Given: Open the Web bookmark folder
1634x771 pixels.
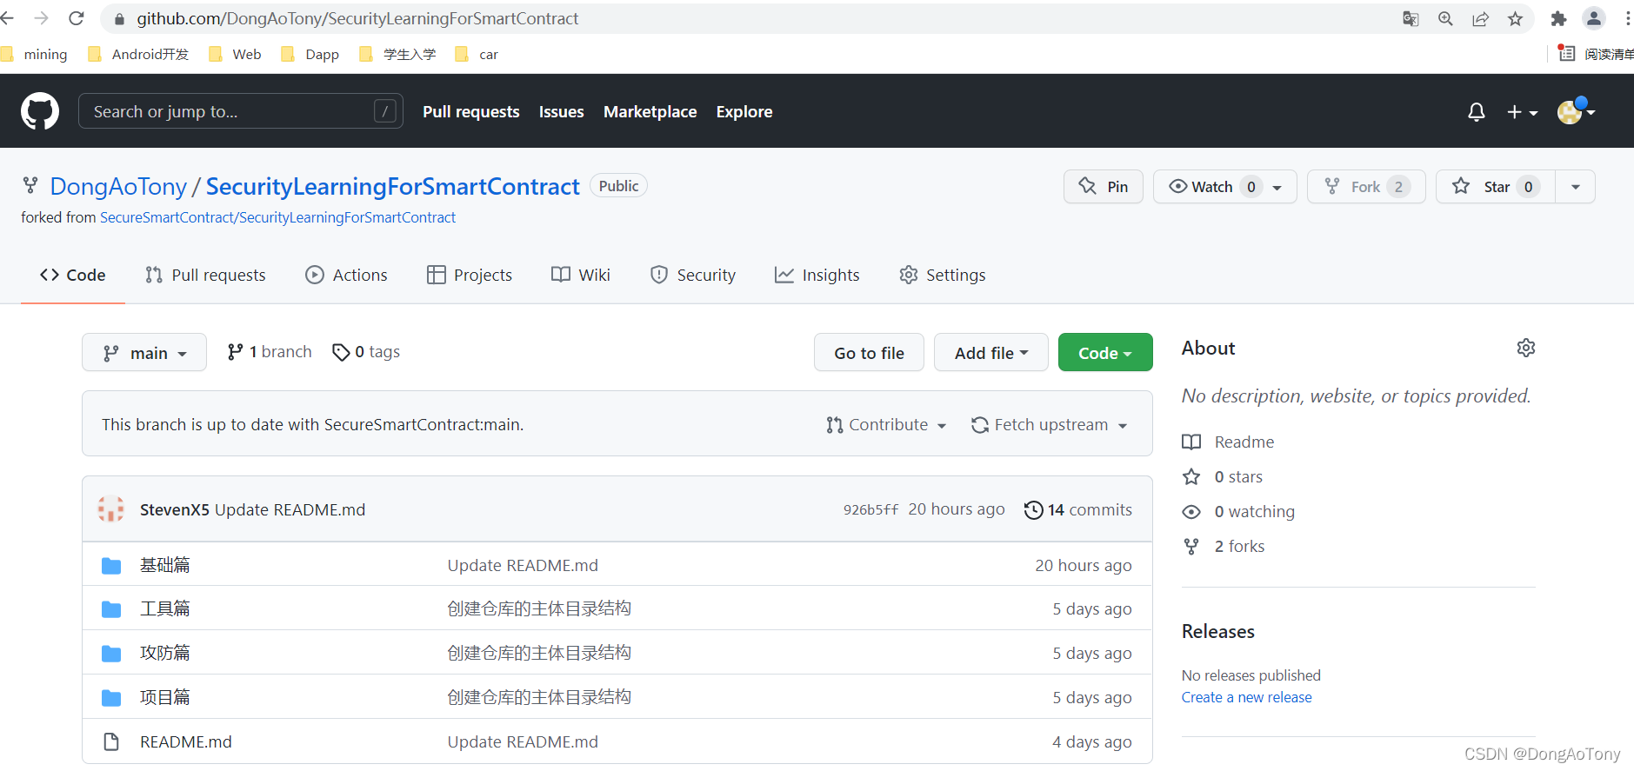Looking at the screenshot, I should (235, 54).
